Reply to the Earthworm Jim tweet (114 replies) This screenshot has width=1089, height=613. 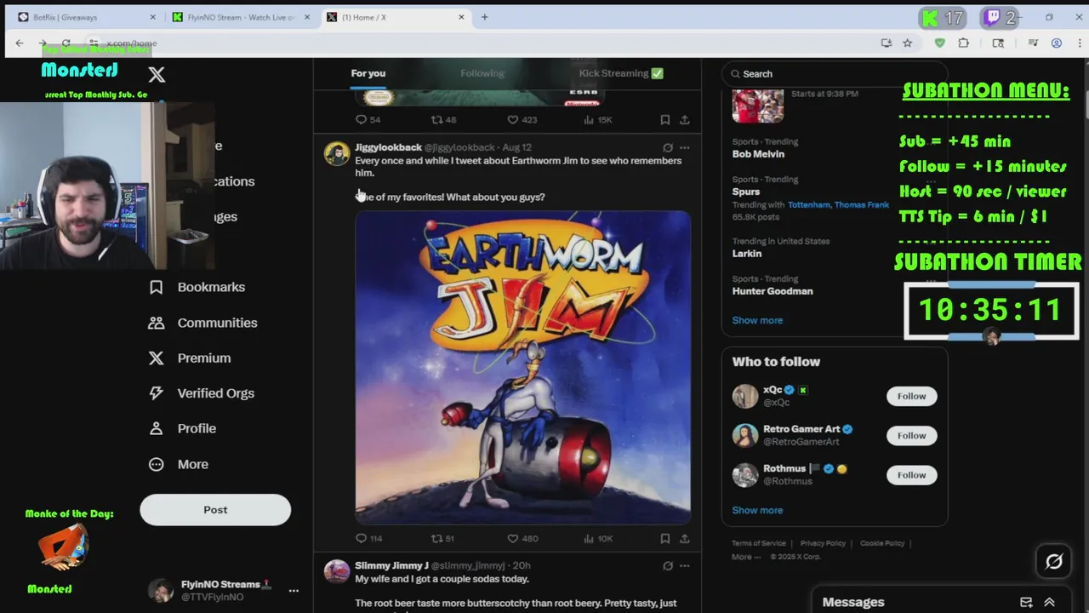[x=368, y=538]
